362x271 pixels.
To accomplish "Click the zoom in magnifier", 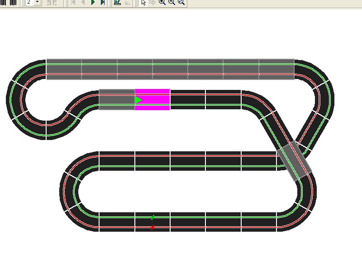I will coord(162,2).
